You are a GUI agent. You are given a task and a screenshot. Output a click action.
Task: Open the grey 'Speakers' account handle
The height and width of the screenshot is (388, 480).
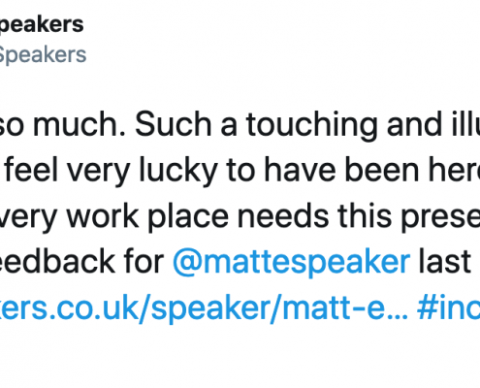43,54
